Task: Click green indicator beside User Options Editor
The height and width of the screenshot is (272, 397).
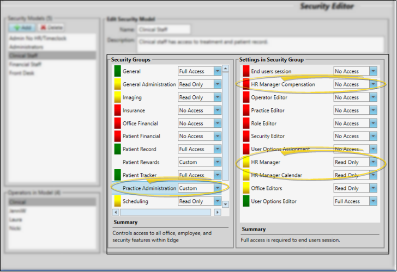Action: pos(245,201)
